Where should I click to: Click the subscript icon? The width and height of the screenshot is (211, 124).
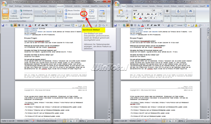pyautogui.click(x=152, y=14)
